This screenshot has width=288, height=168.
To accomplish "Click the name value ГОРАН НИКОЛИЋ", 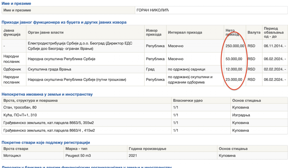I will click(152, 10).
